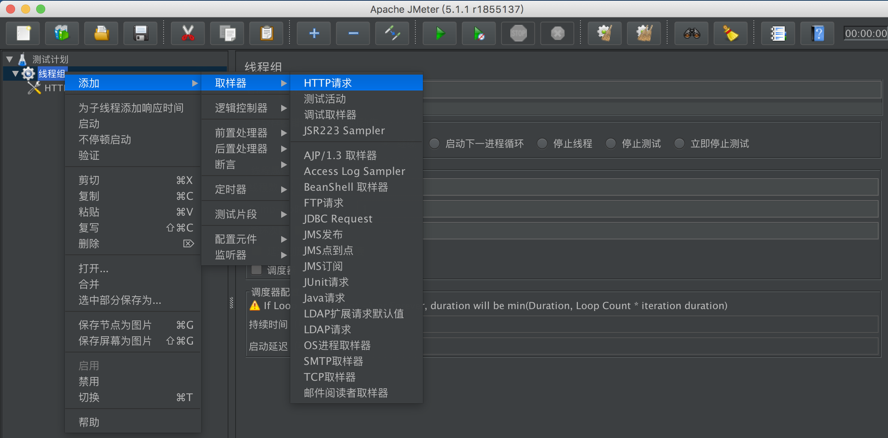Click 保存节点为图片 in context menu
This screenshot has height=438, width=888.
coord(133,325)
